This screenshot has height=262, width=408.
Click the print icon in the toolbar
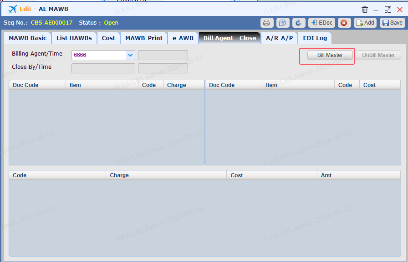tap(267, 23)
